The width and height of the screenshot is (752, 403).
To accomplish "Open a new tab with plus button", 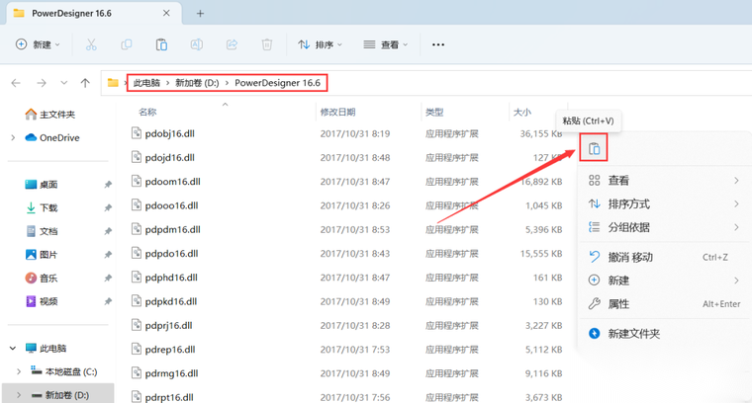I will (x=200, y=14).
